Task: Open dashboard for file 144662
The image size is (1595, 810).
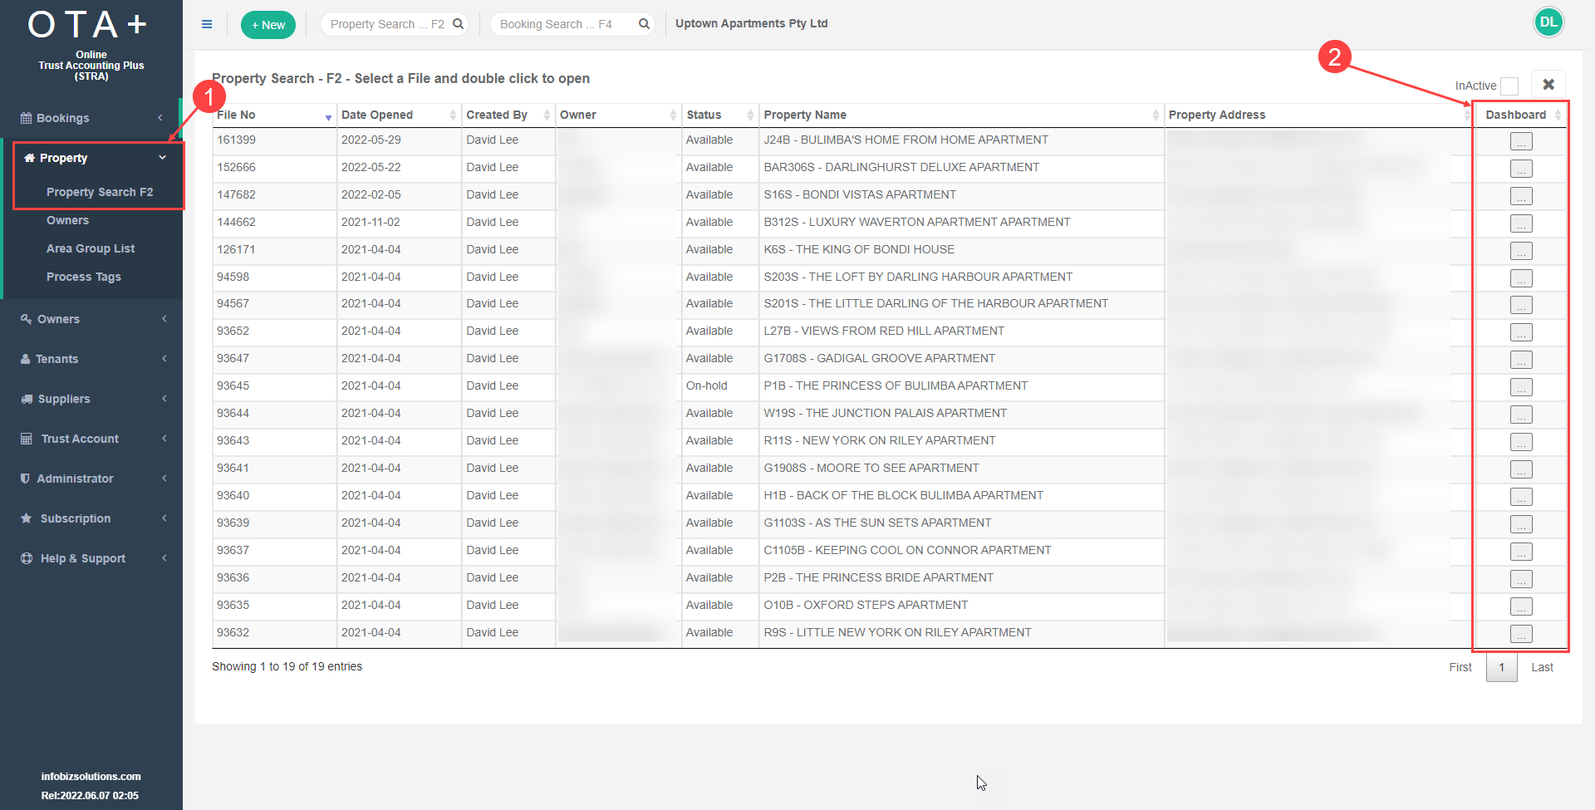Action: click(x=1521, y=224)
